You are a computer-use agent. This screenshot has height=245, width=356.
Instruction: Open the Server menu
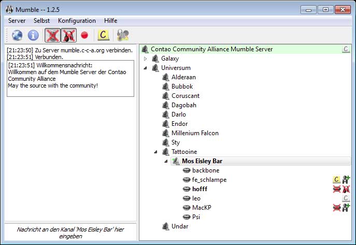[17, 21]
